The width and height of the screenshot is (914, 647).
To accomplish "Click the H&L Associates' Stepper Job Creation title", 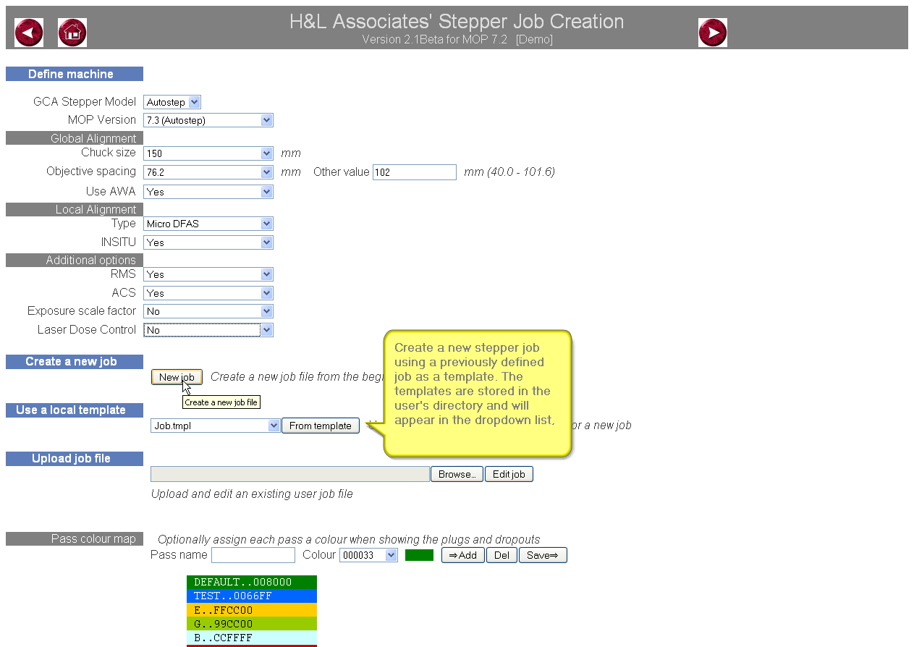I will click(457, 22).
